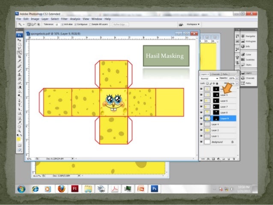This screenshot has width=273, height=205.
Task: Enable Sample All Layers checkbox
Action: 90,24
